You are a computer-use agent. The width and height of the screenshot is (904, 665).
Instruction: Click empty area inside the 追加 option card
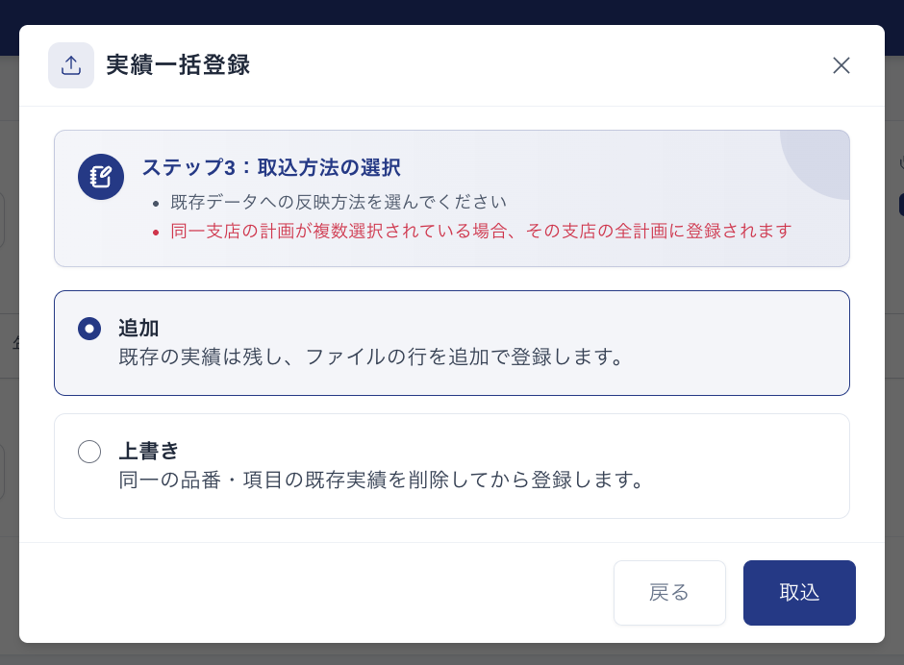coord(738,343)
